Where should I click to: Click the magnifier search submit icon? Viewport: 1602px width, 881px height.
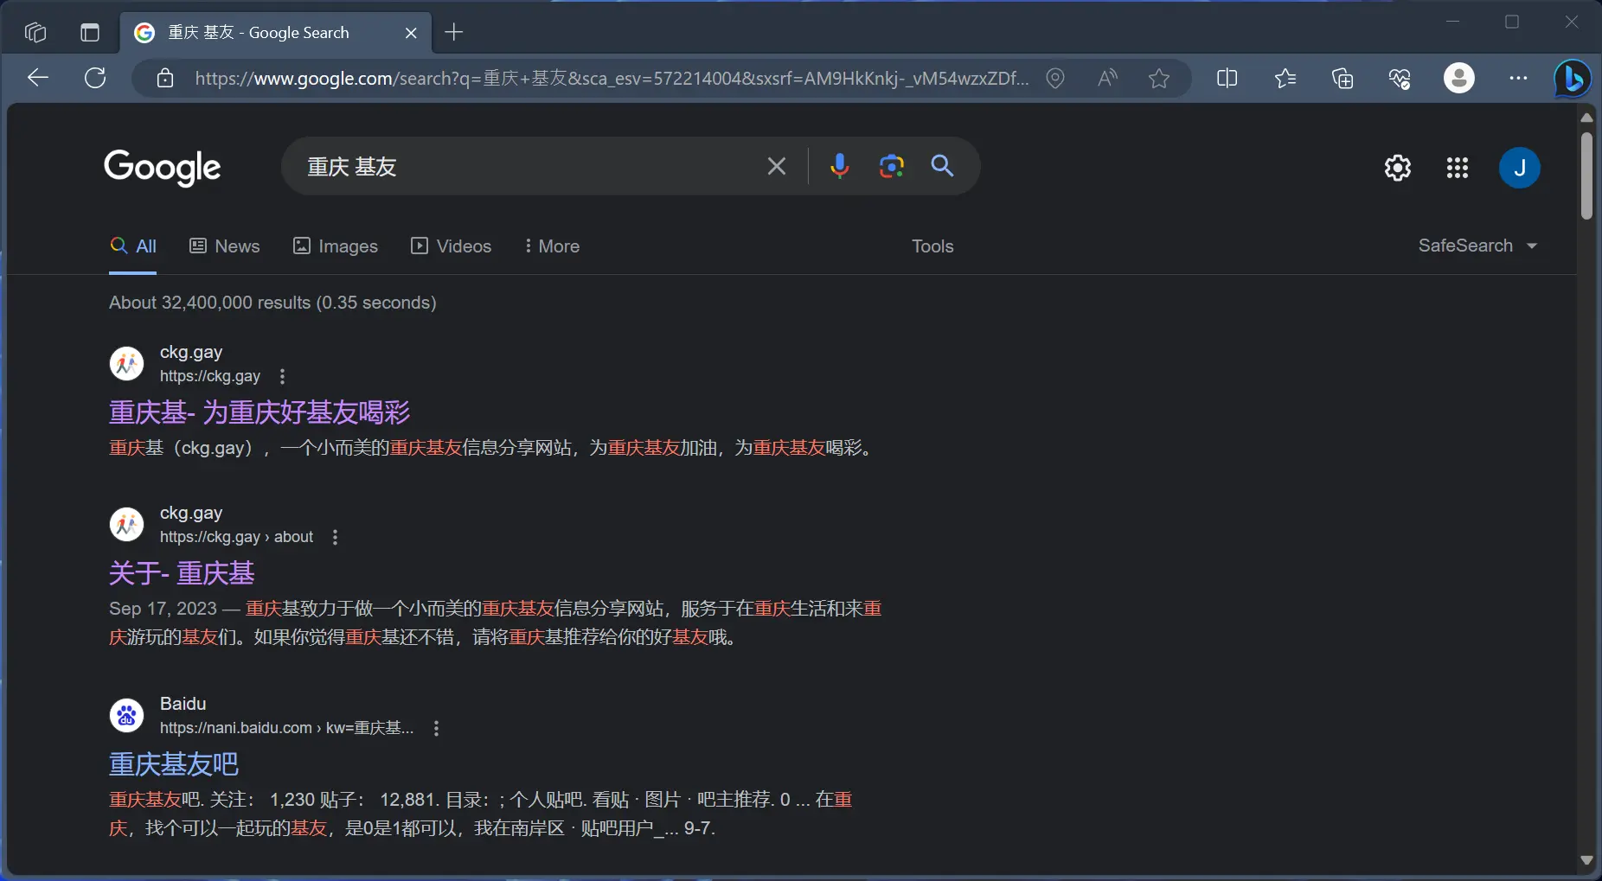click(942, 166)
